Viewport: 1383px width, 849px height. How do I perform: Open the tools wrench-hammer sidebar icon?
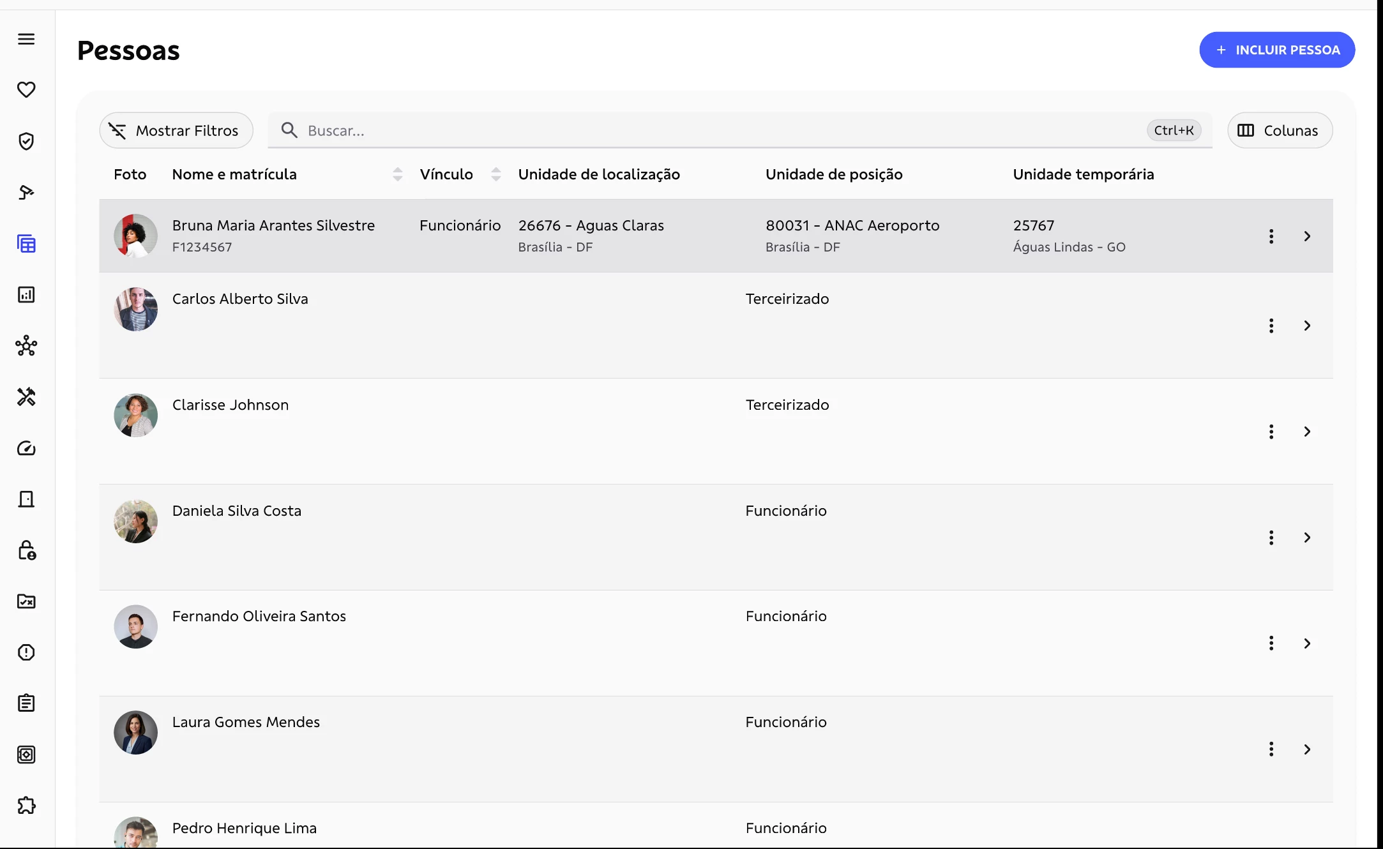click(x=26, y=397)
